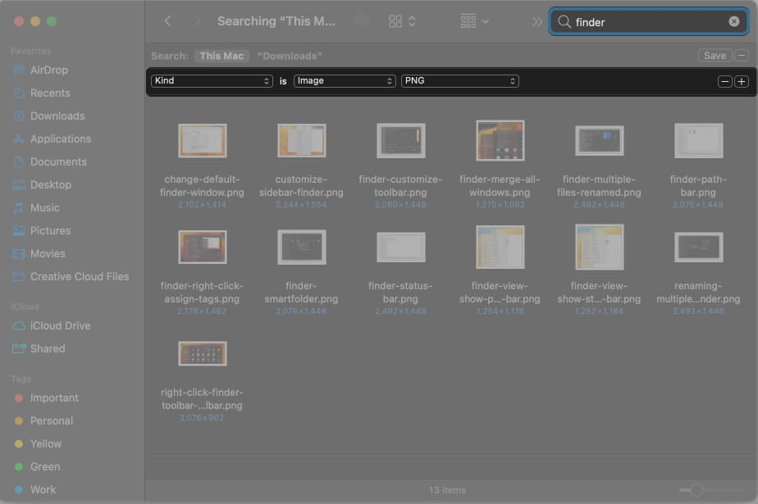Select finder-path-bar.png thumbnail
Image resolution: width=758 pixels, height=504 pixels.
pyautogui.click(x=698, y=141)
